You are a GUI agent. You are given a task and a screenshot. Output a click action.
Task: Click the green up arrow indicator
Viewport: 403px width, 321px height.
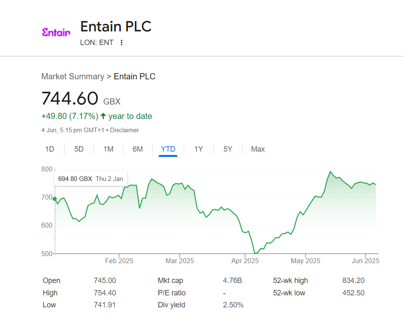point(103,116)
